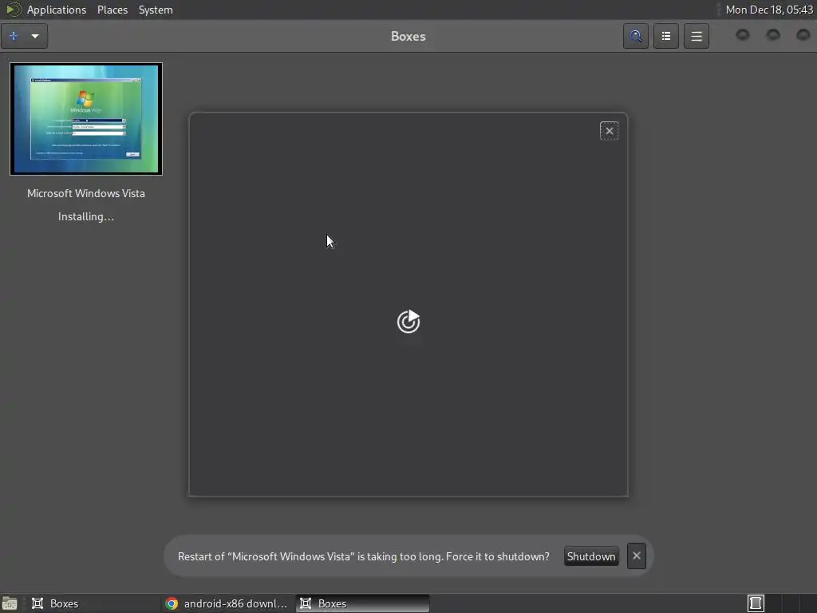Switch to android-x86 download Chrome window

(227, 603)
